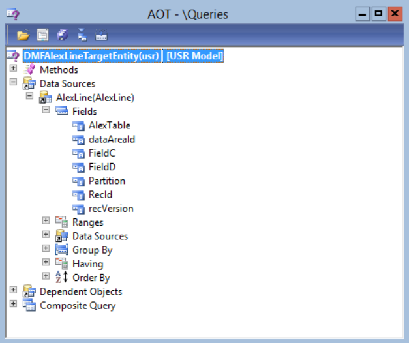
Task: Click the dataAreaId field icon
Action: coord(78,140)
